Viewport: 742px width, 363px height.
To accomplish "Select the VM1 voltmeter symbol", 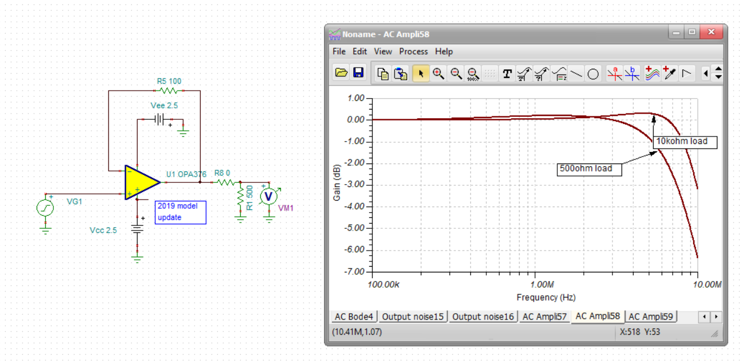I will click(268, 196).
